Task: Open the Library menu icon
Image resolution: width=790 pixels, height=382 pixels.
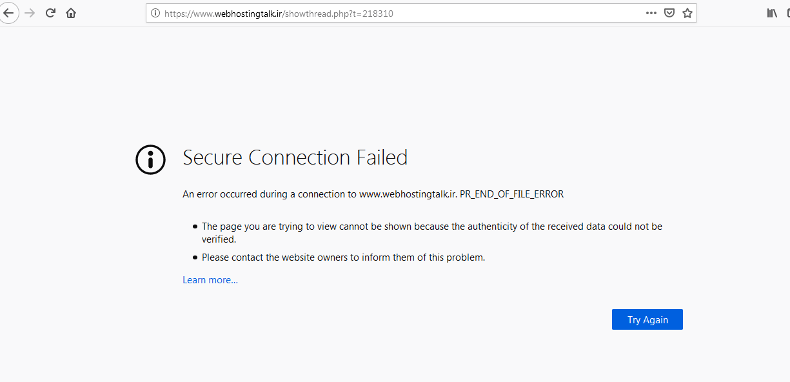Action: 771,13
